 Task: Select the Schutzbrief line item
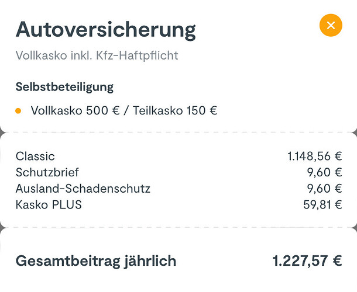click(47, 172)
